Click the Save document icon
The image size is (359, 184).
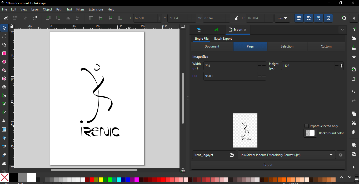pyautogui.click(x=354, y=48)
